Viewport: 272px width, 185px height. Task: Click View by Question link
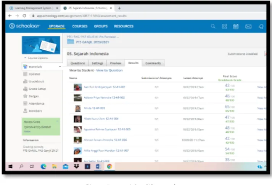click(109, 70)
